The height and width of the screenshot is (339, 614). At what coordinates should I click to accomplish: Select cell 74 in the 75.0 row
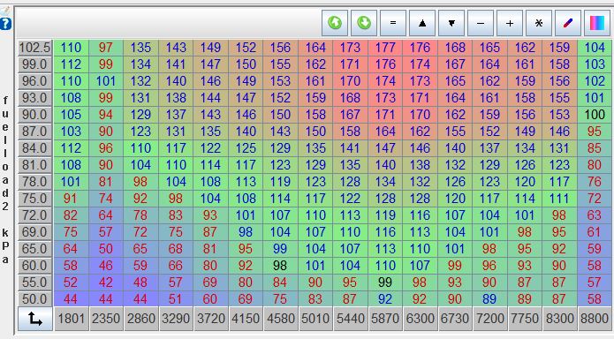(x=106, y=199)
